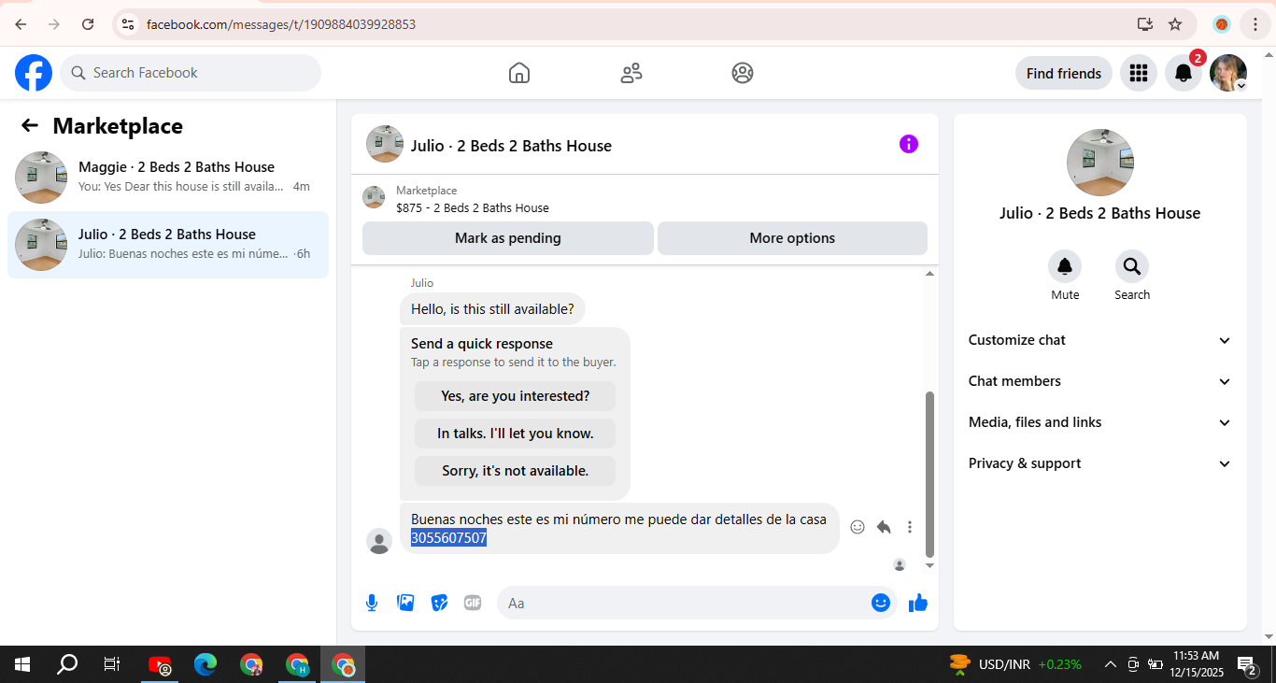This screenshot has width=1276, height=683.
Task: React to Julio's message with emoji
Action: (858, 527)
